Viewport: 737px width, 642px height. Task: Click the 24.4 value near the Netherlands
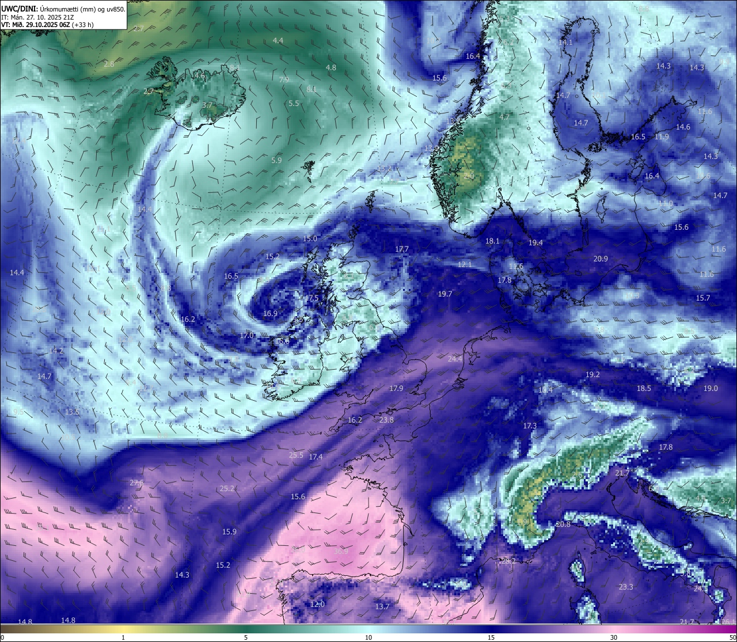click(x=455, y=359)
